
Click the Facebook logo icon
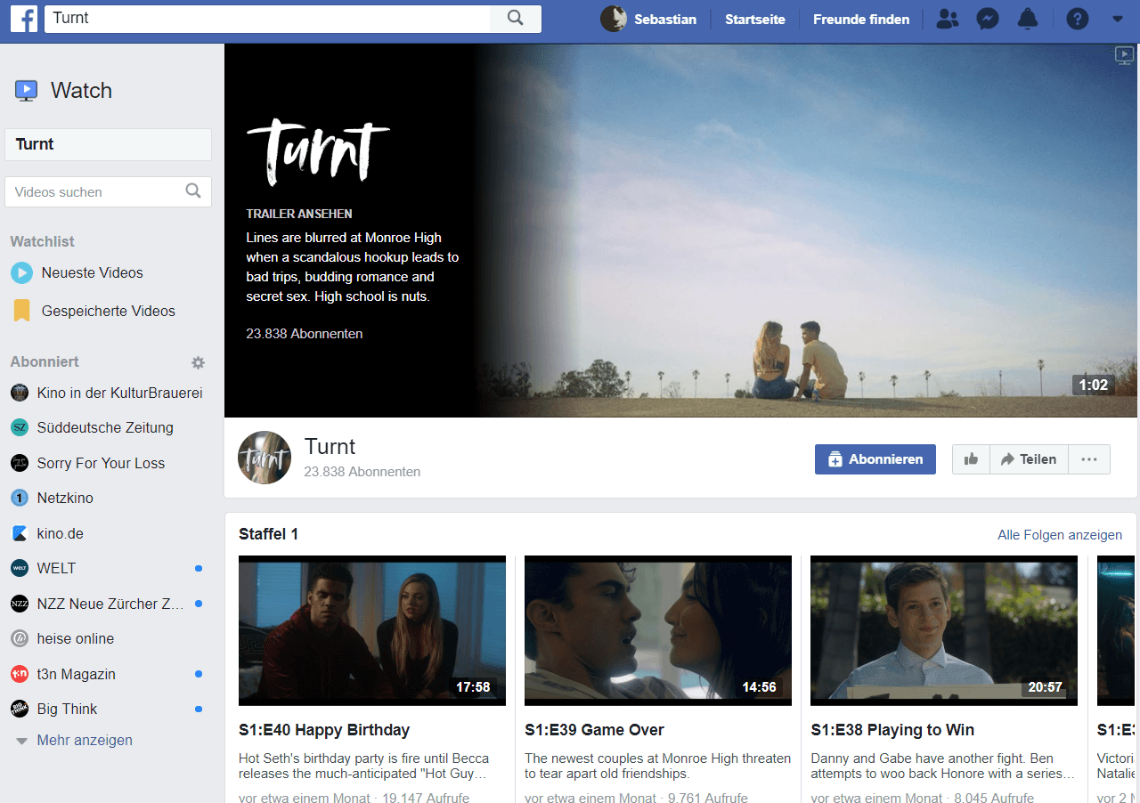[x=24, y=19]
